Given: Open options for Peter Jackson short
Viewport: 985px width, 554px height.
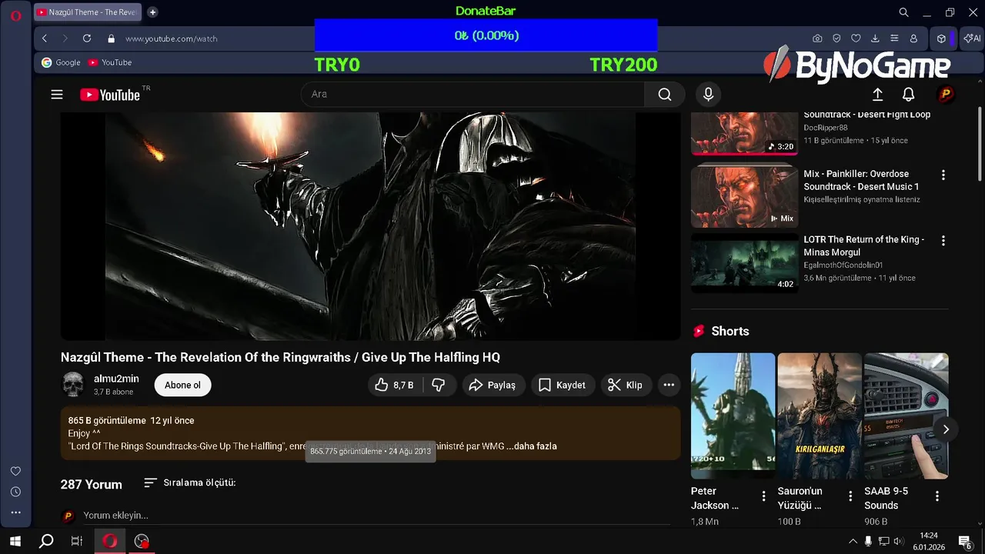Looking at the screenshot, I should tap(763, 496).
